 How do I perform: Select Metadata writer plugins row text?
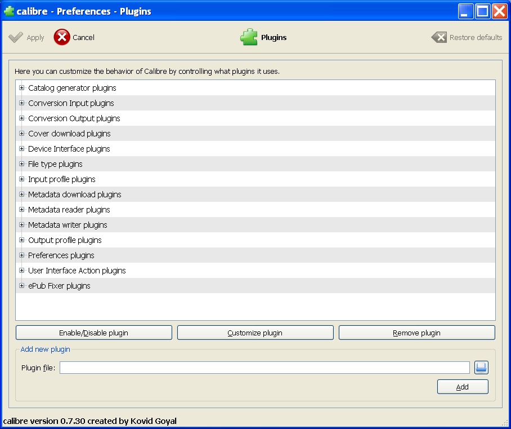(68, 225)
